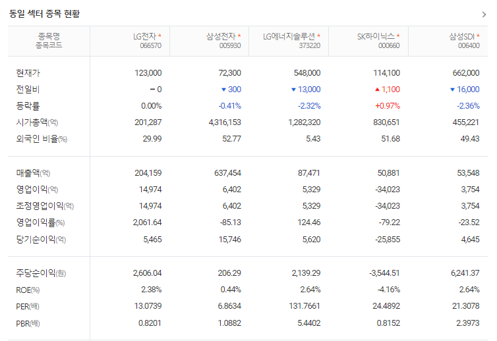Click the 영업이익률 row label
Screen dimensions: 497x341
(40, 223)
